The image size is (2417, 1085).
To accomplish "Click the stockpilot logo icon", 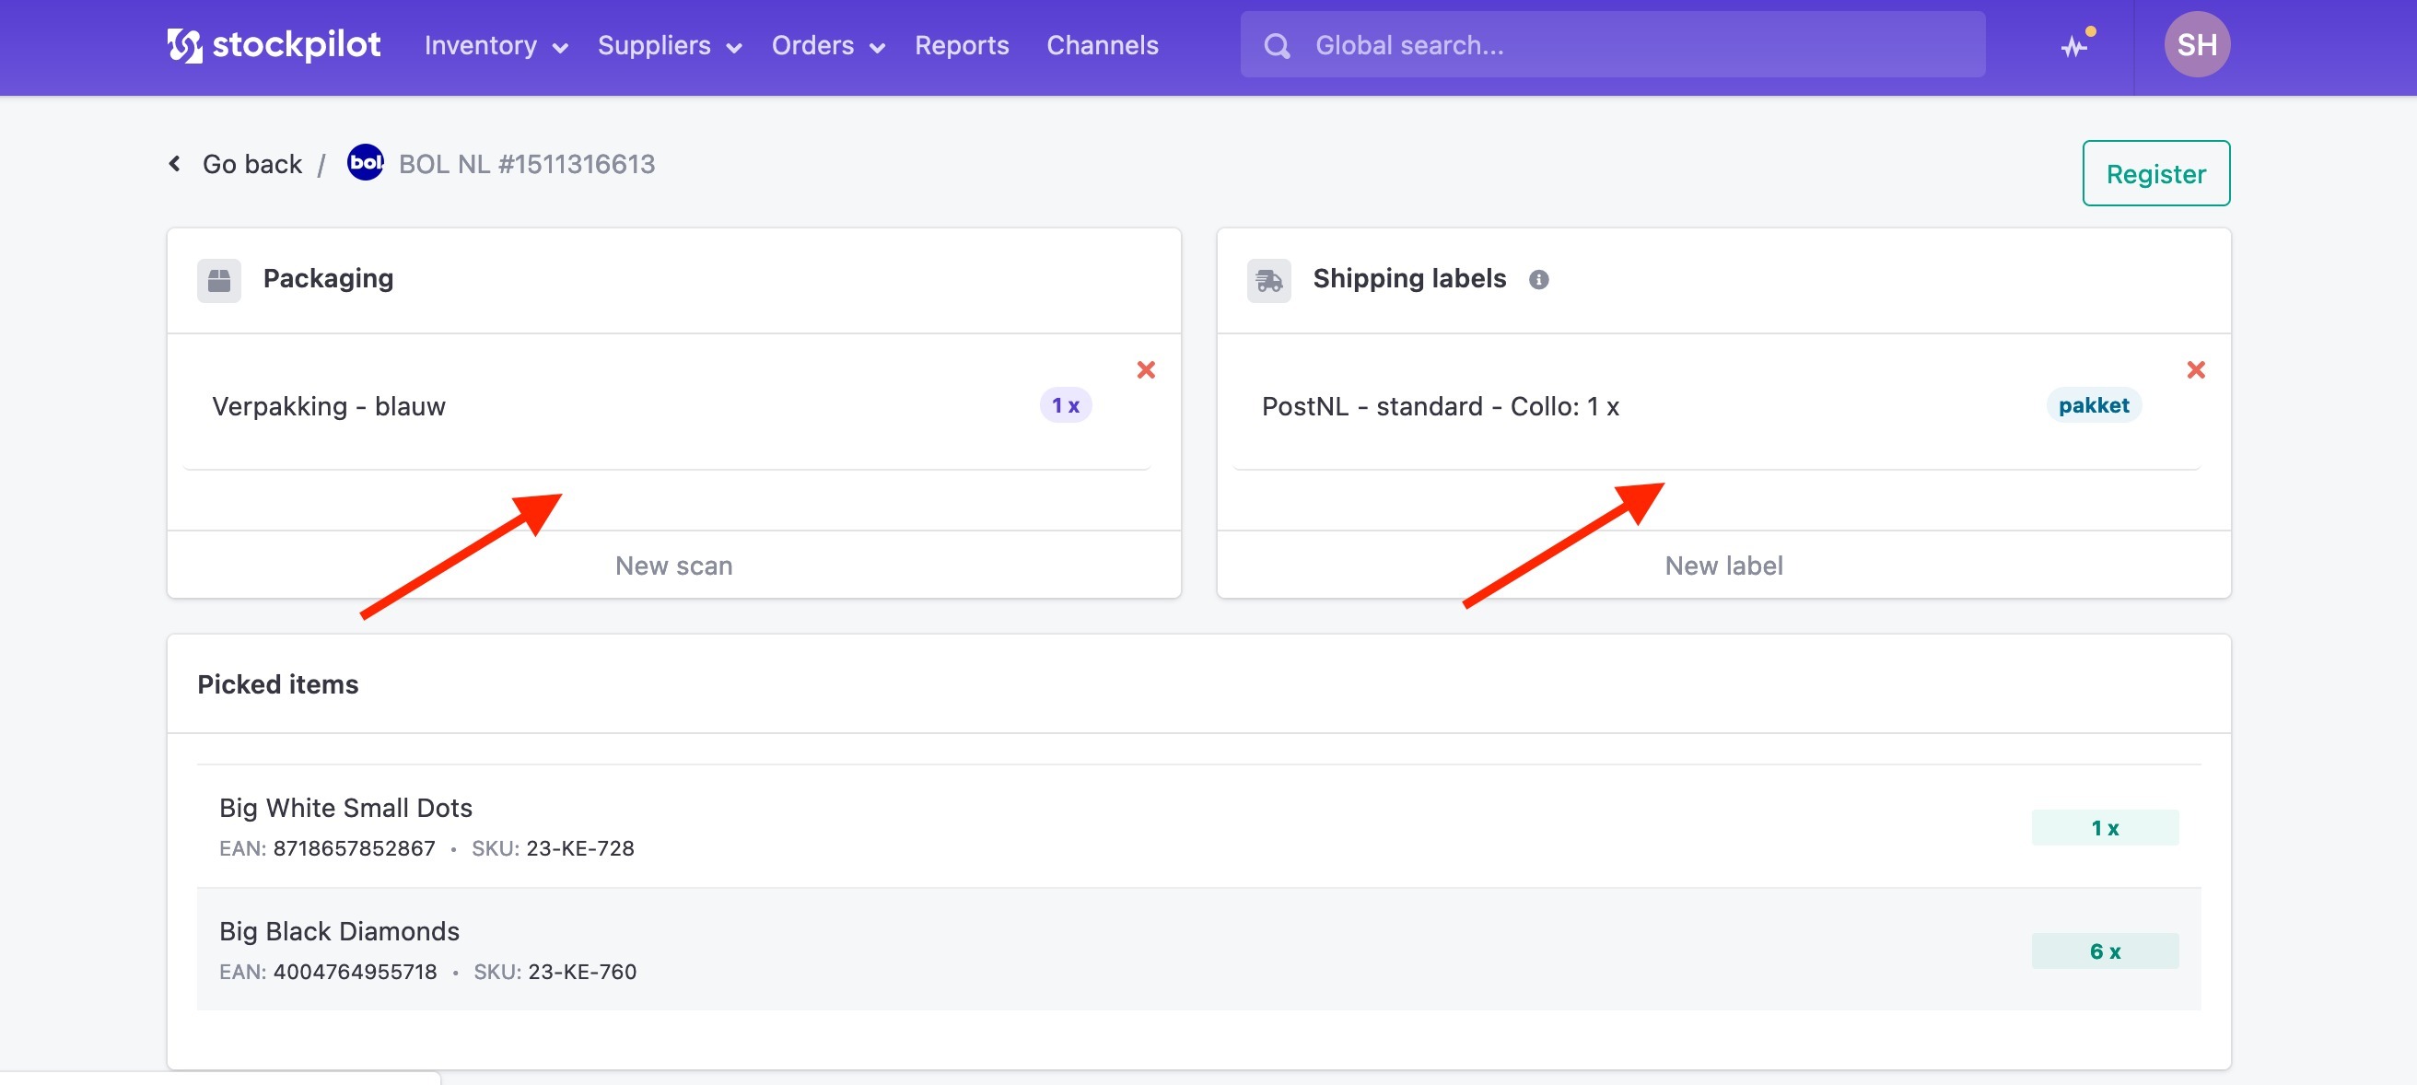I will click(x=184, y=45).
